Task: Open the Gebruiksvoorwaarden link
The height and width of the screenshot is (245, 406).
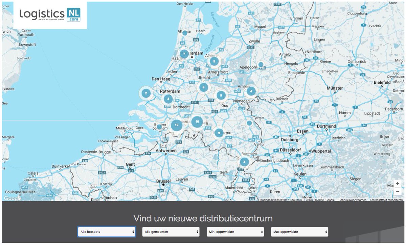Action: [x=353, y=200]
